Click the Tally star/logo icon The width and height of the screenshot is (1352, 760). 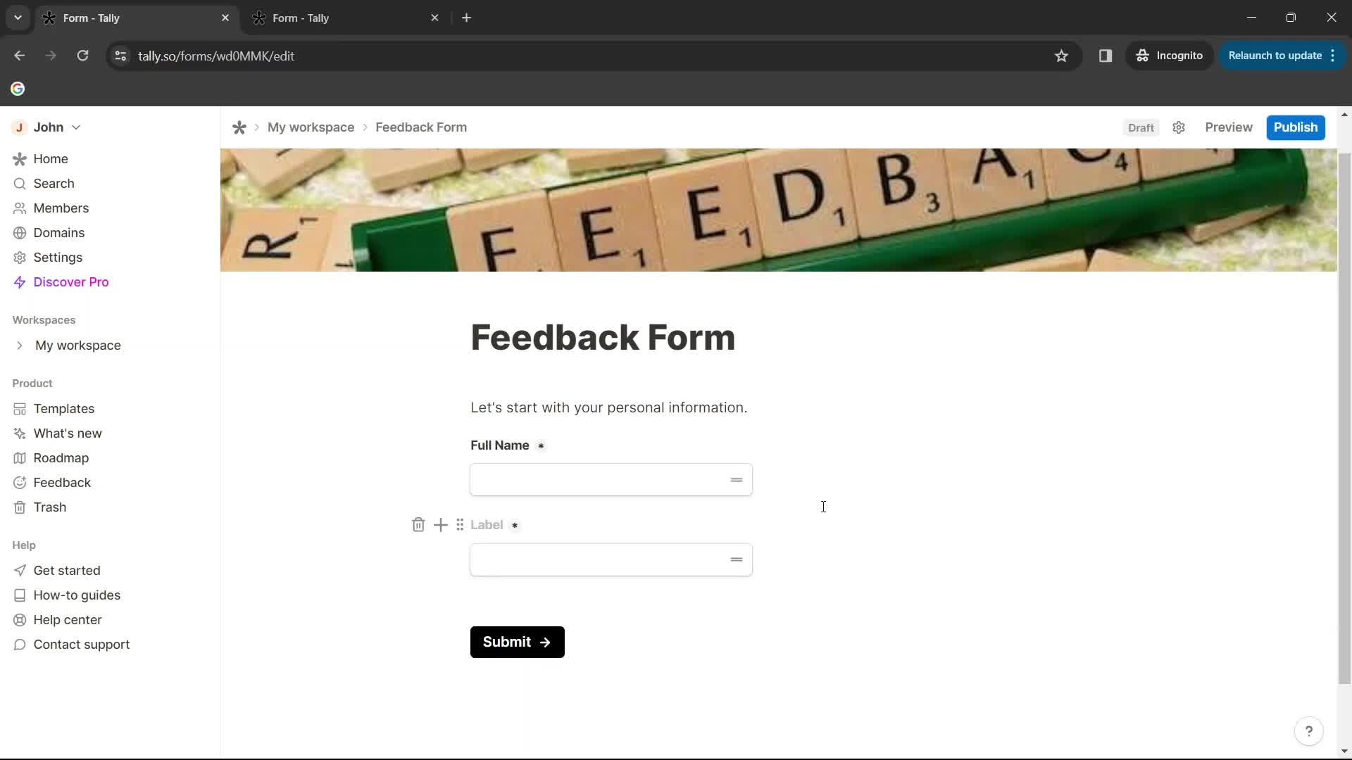pyautogui.click(x=239, y=127)
